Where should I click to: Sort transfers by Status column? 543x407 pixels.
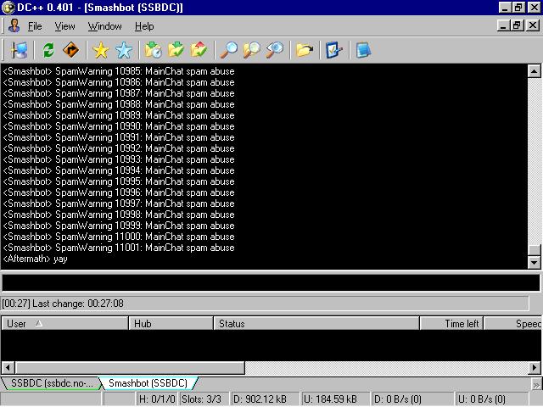point(316,324)
